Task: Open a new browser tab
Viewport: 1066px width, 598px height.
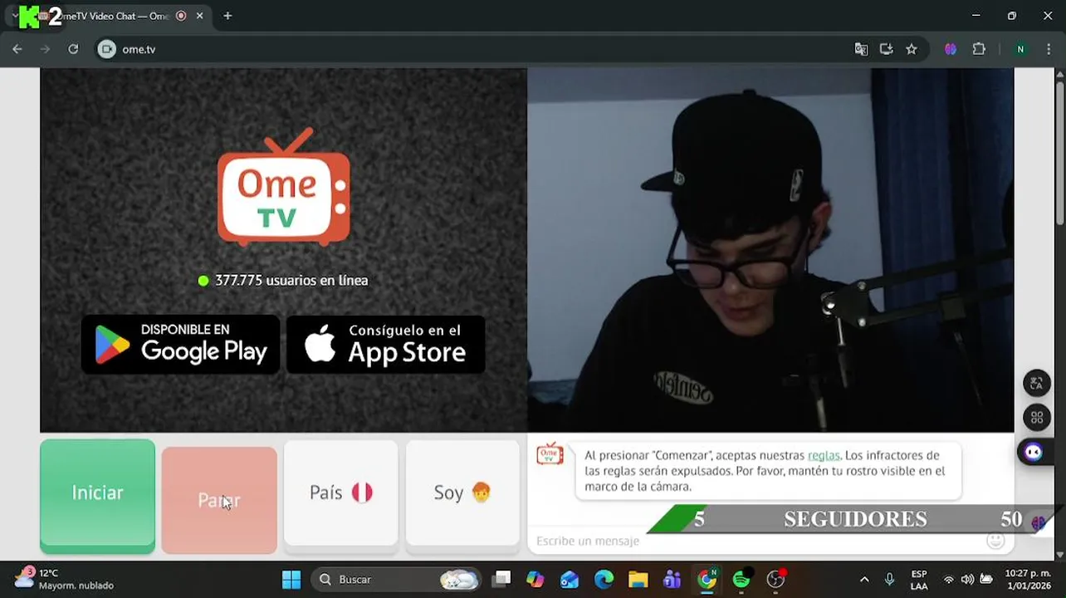Action: 227,16
